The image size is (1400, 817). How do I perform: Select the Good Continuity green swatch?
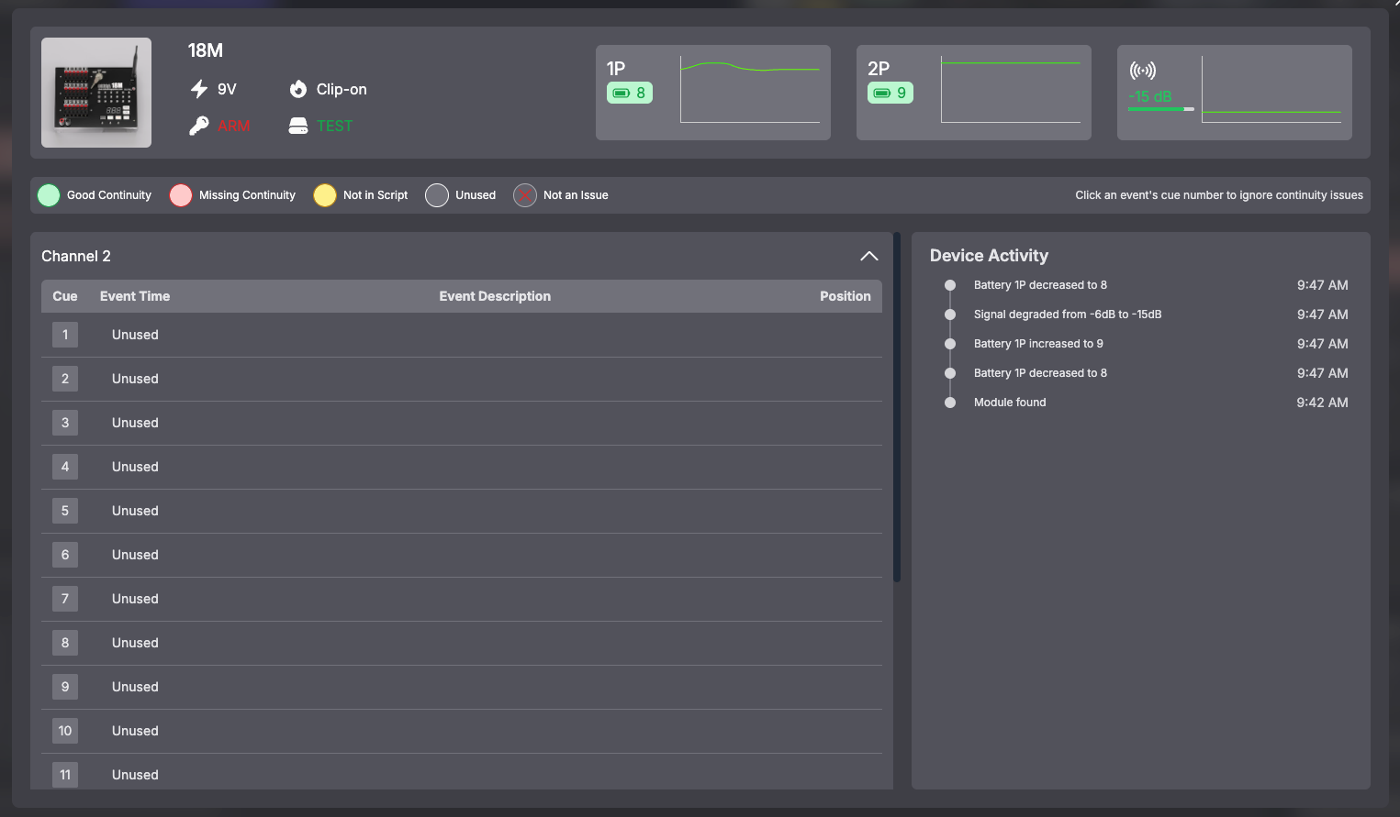49,195
